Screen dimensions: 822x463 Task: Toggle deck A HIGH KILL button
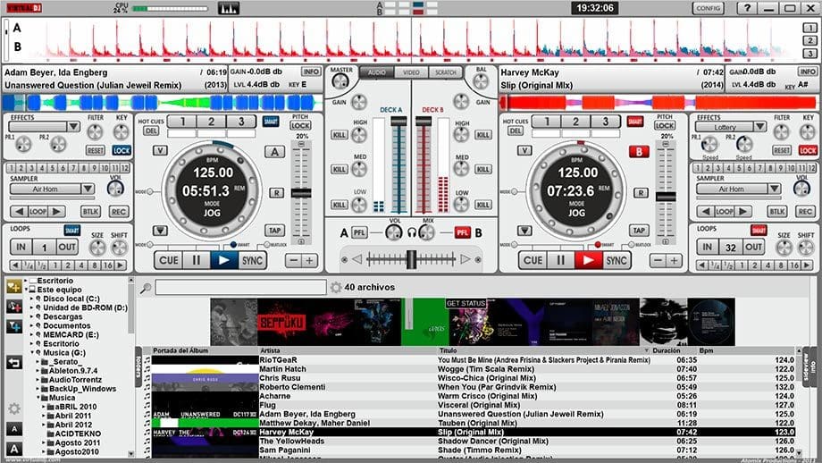[340, 135]
